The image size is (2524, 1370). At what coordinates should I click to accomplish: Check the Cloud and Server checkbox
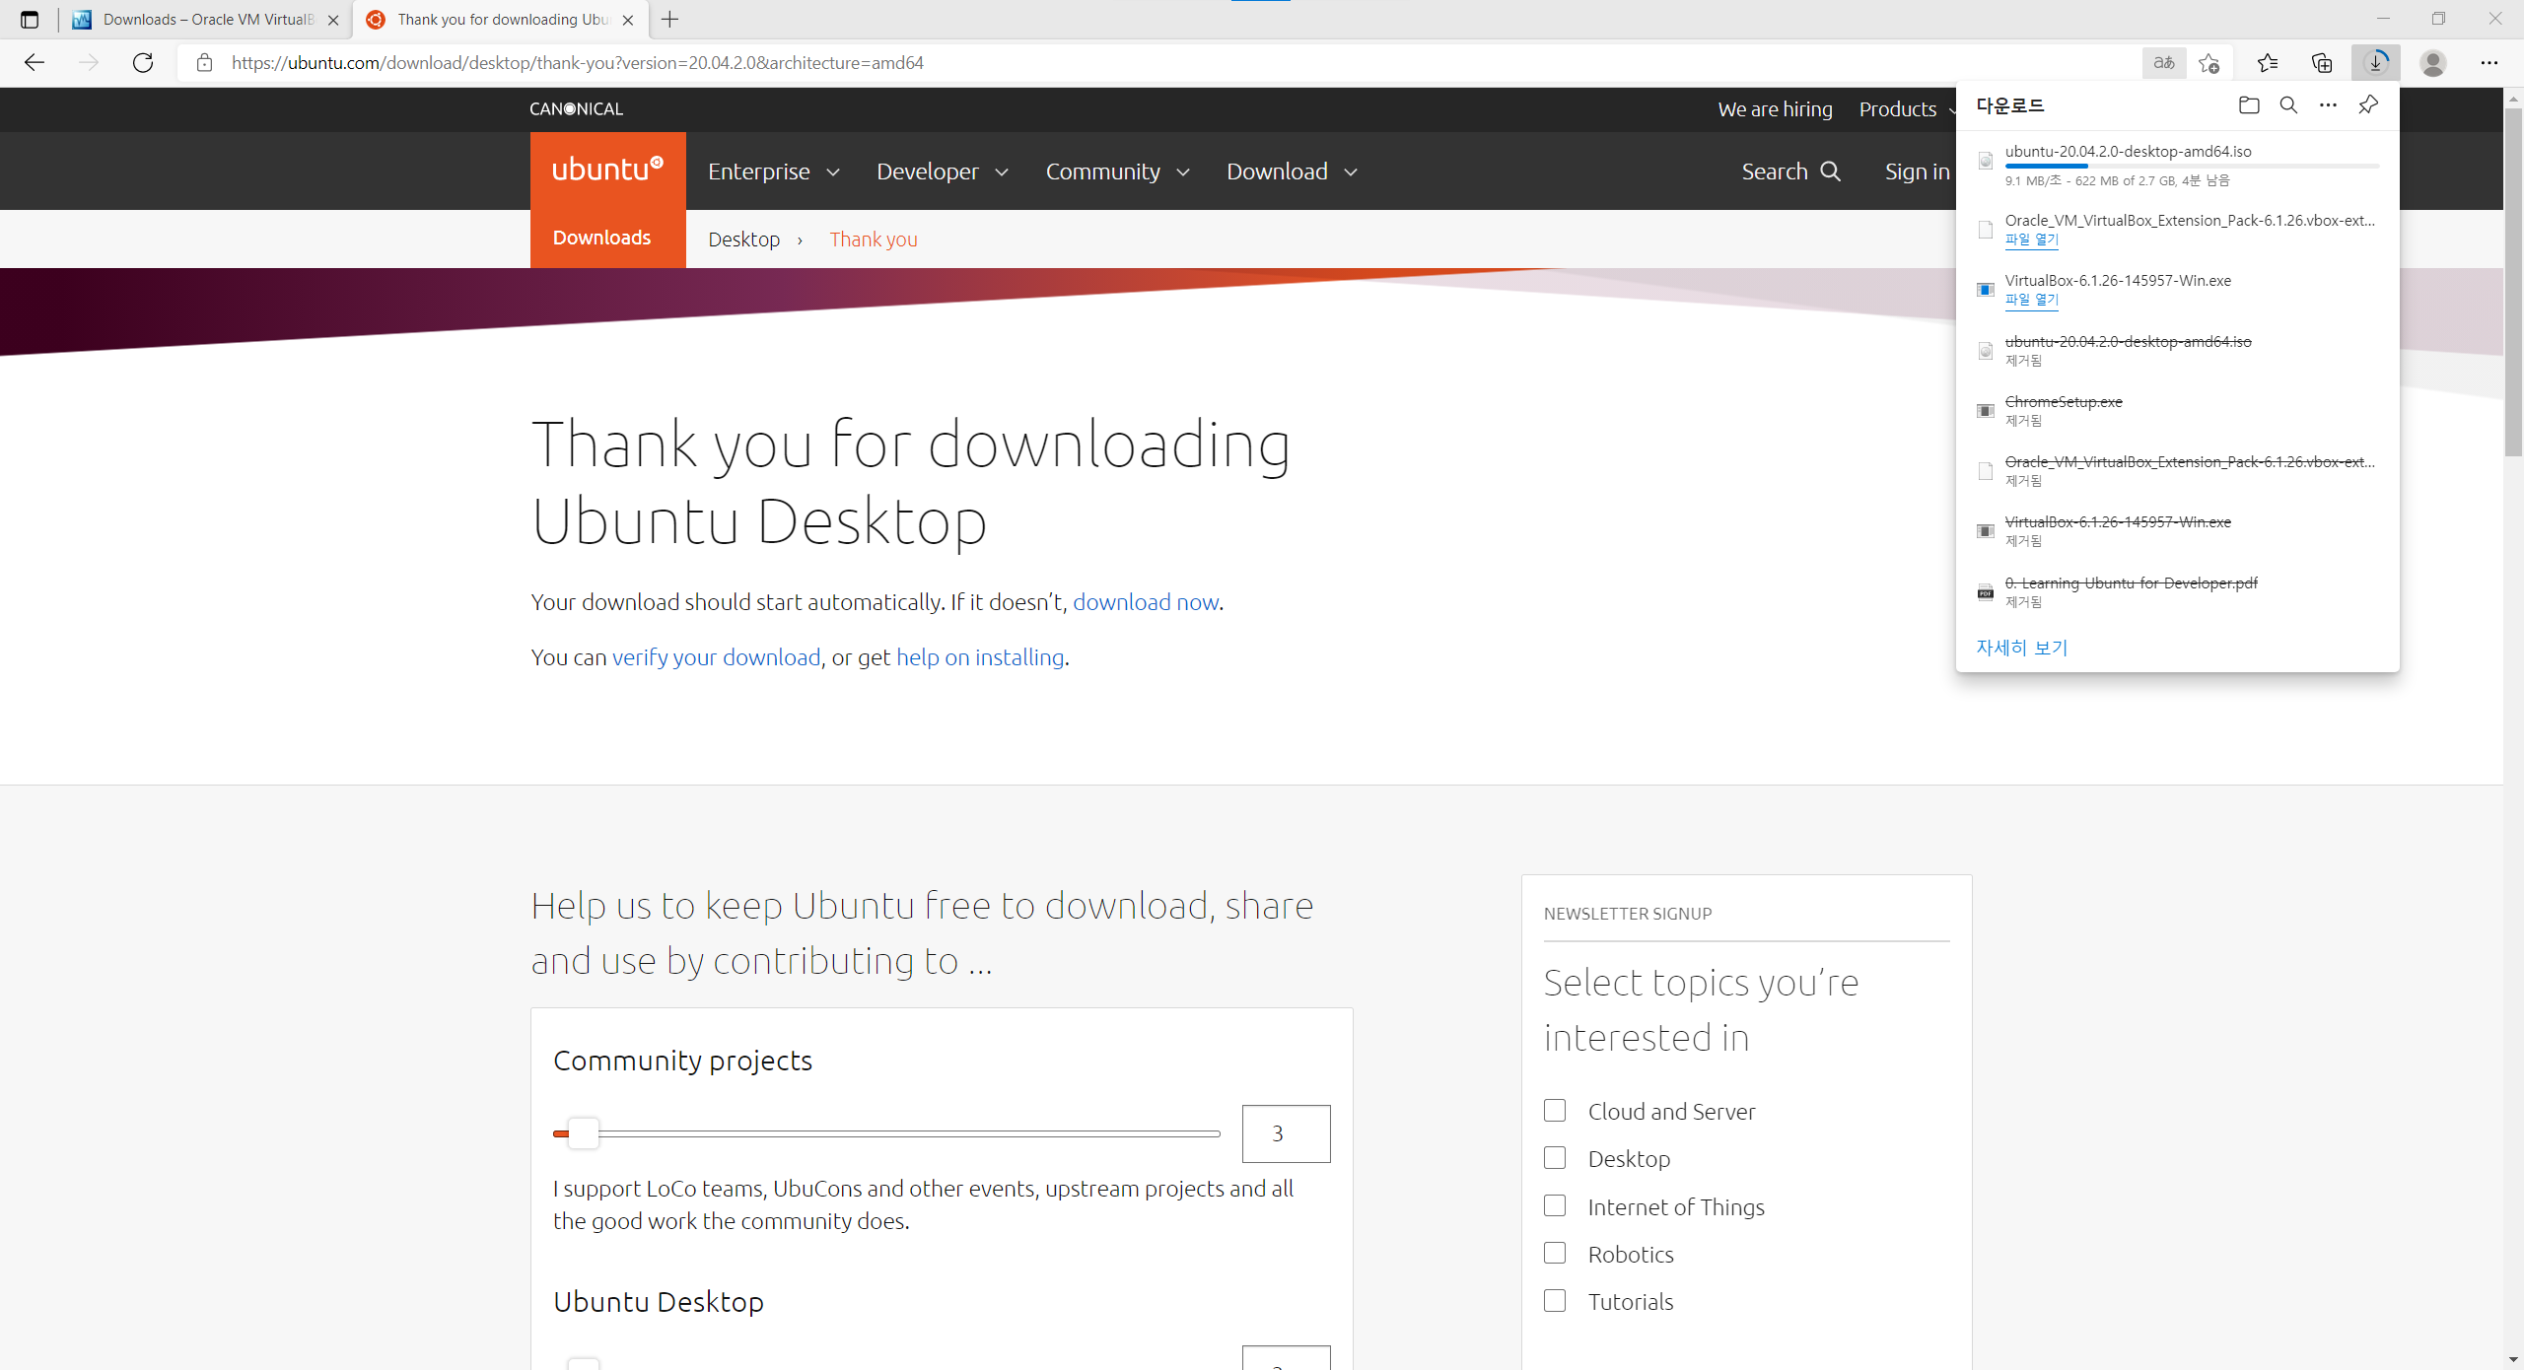(x=1555, y=1111)
